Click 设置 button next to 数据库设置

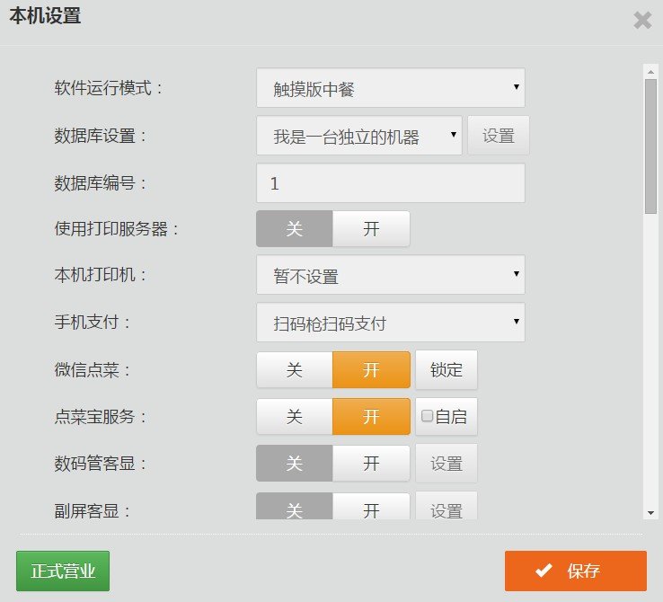click(x=499, y=136)
